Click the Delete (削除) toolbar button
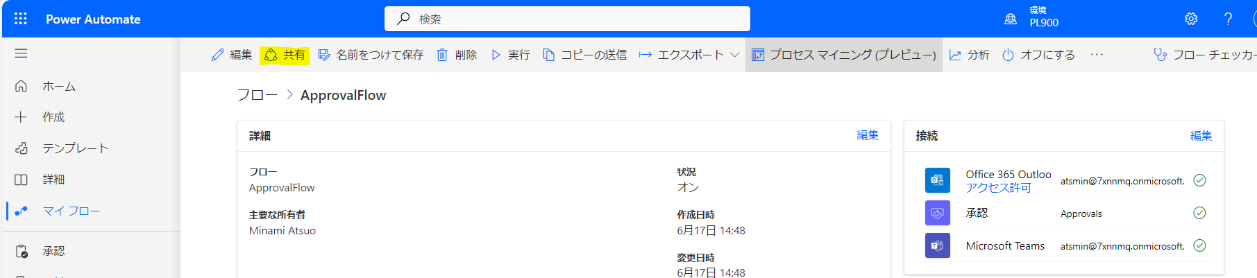 point(457,55)
